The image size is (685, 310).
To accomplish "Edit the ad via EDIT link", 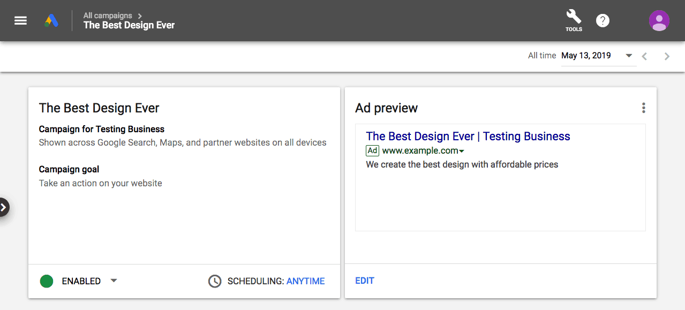I will click(x=365, y=281).
